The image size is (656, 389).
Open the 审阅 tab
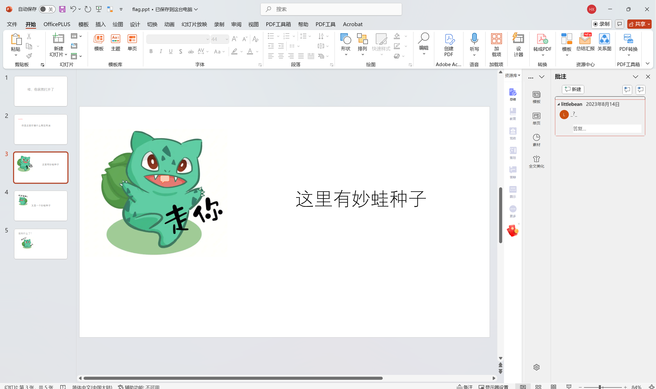tap(236, 24)
